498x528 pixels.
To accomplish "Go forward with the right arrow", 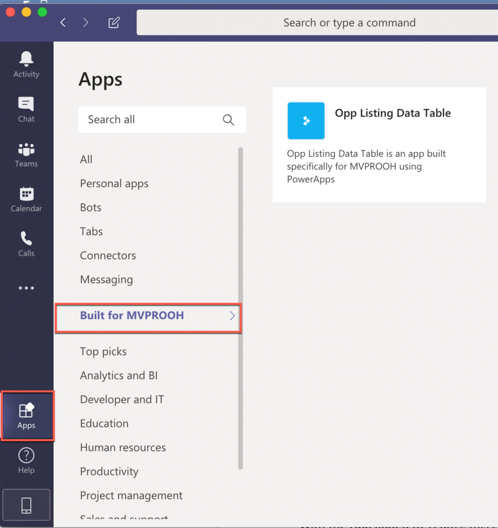I will pos(85,23).
